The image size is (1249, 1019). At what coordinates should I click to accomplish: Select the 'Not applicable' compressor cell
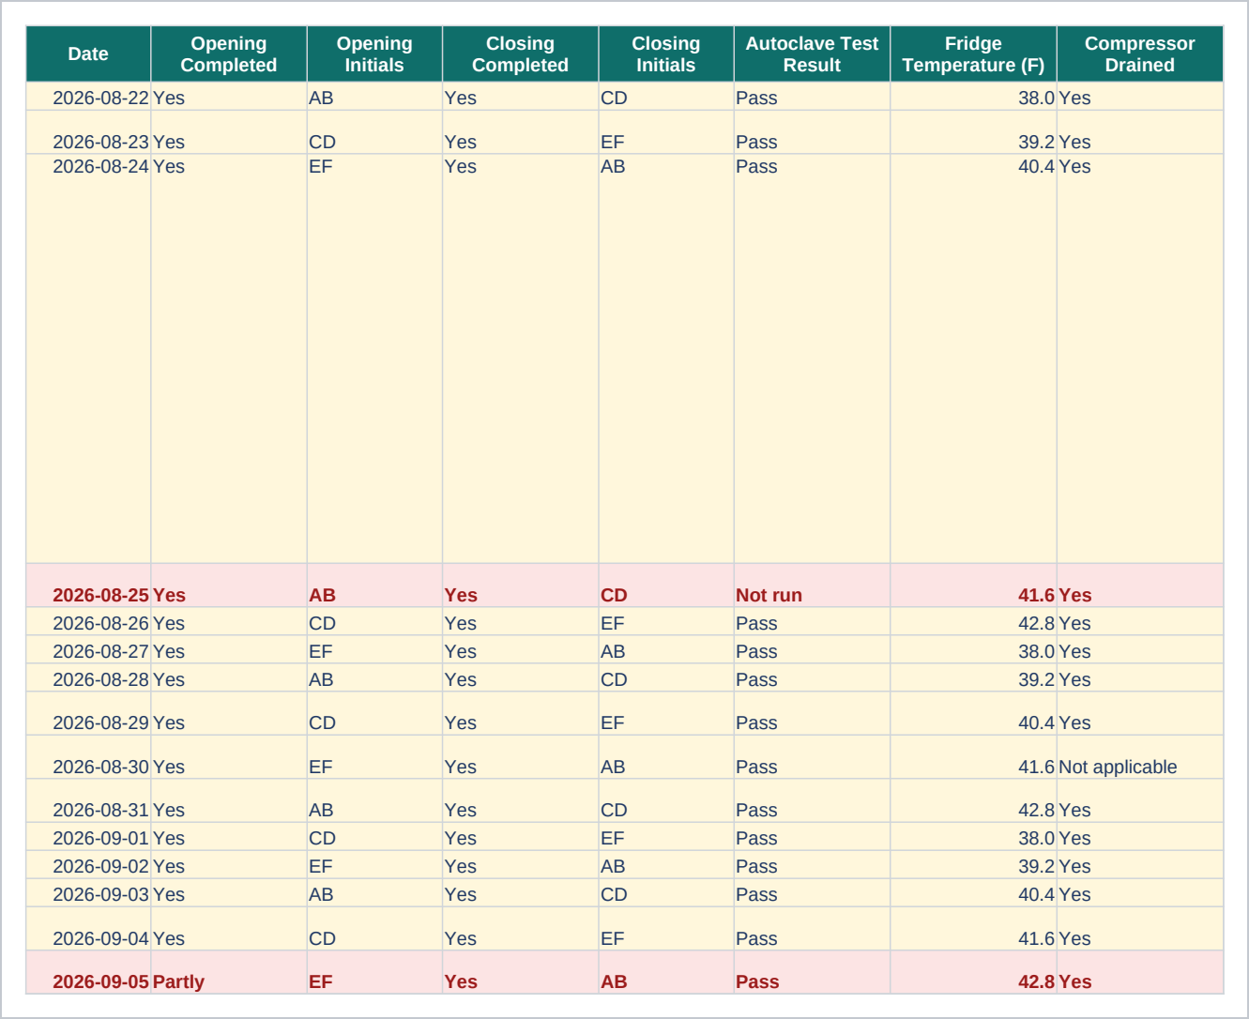(1140, 757)
